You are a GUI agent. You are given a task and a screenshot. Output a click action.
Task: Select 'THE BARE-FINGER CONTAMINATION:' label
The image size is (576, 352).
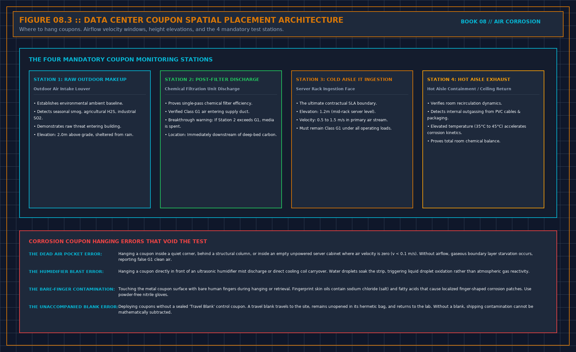pyautogui.click(x=72, y=289)
